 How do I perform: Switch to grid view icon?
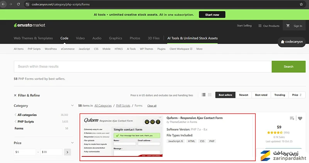tap(209, 95)
